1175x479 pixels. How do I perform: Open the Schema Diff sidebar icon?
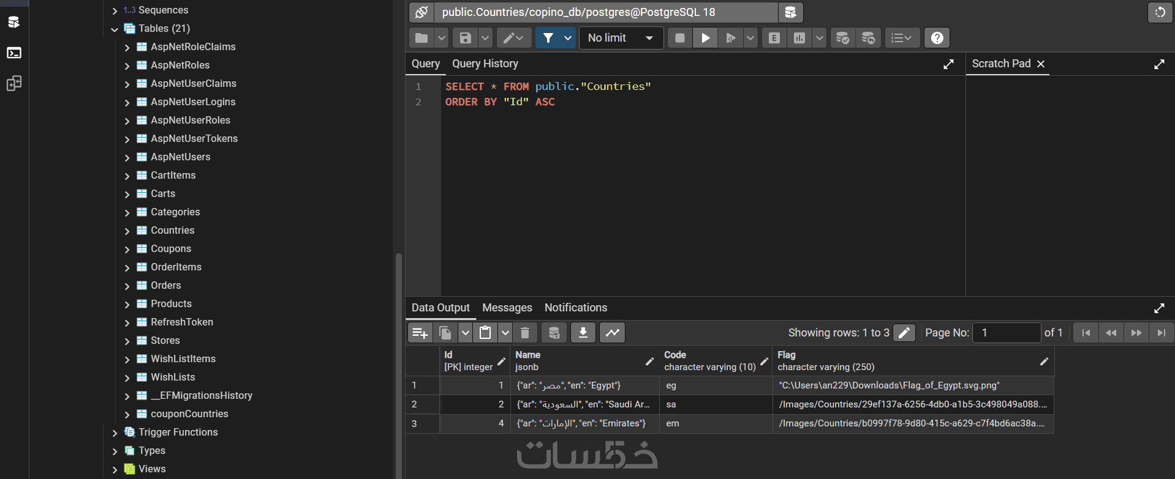pos(13,84)
